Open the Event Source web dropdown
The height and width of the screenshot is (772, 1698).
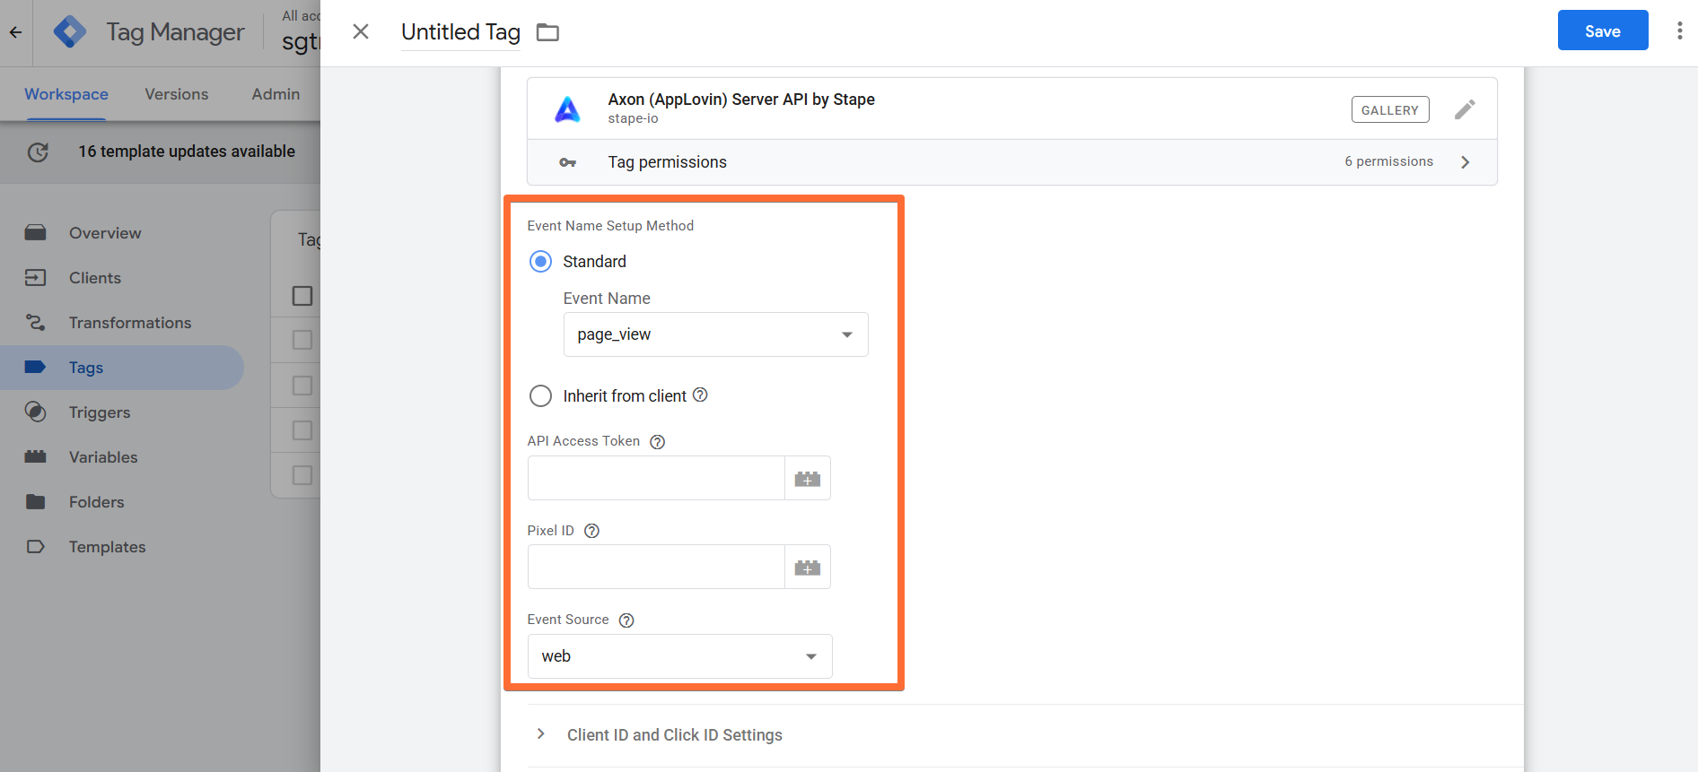pyautogui.click(x=679, y=656)
